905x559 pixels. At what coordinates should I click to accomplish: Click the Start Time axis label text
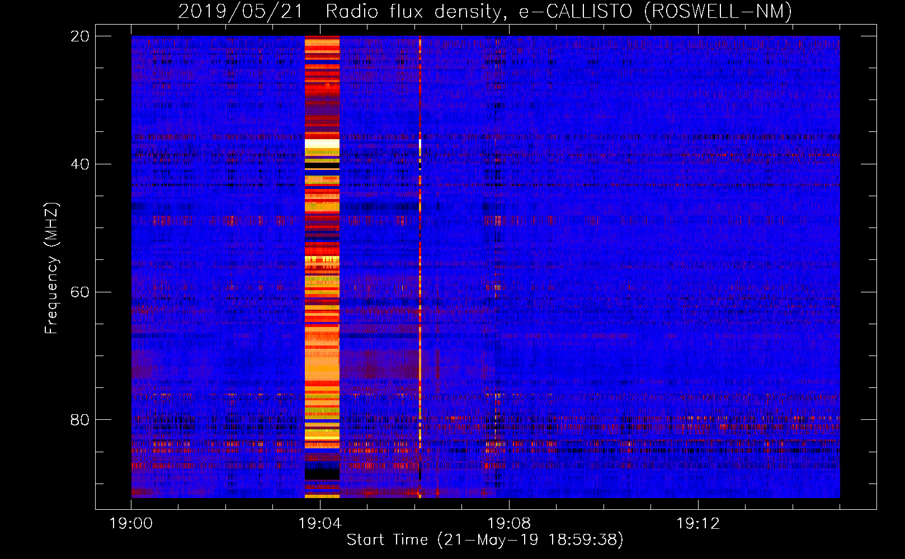click(x=485, y=540)
